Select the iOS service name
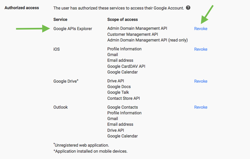Screen dimensions: 250x159 tap(56, 49)
